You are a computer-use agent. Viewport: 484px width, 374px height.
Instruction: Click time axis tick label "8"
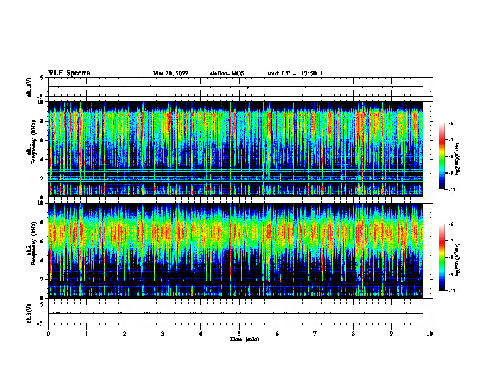pyautogui.click(x=353, y=334)
